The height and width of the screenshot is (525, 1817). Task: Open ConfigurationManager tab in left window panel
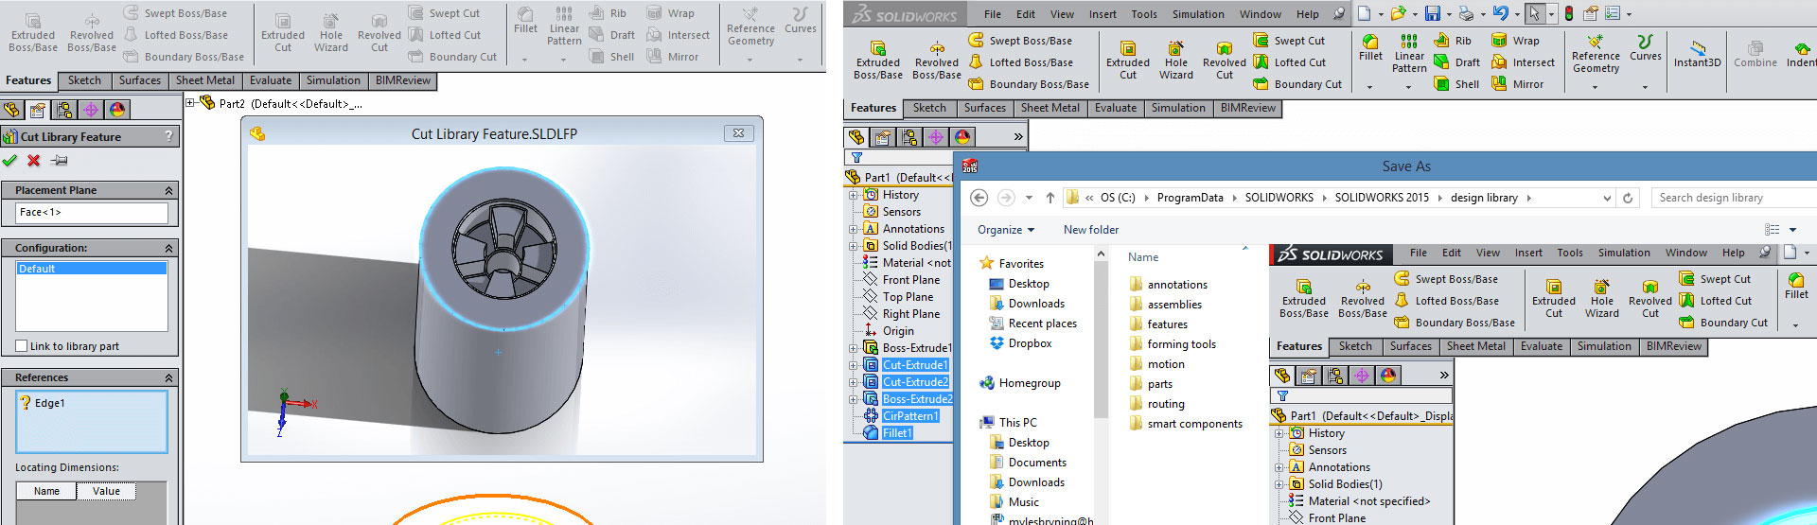64,110
